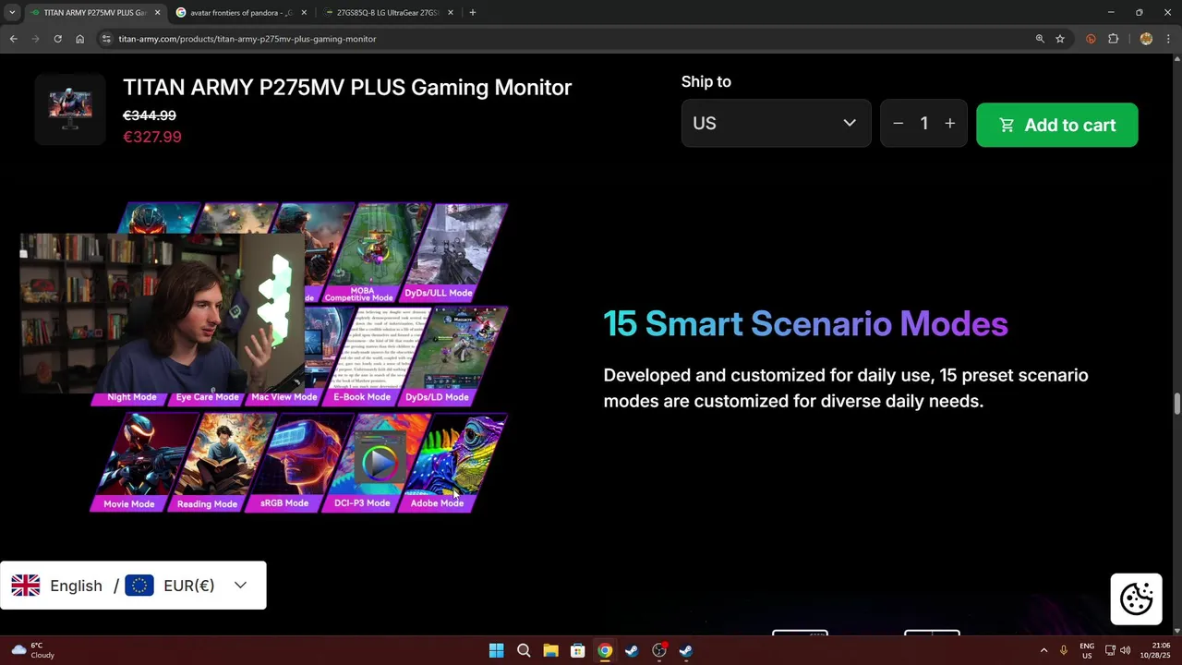Show hidden system tray icons
1182x665 pixels.
pyautogui.click(x=1043, y=650)
